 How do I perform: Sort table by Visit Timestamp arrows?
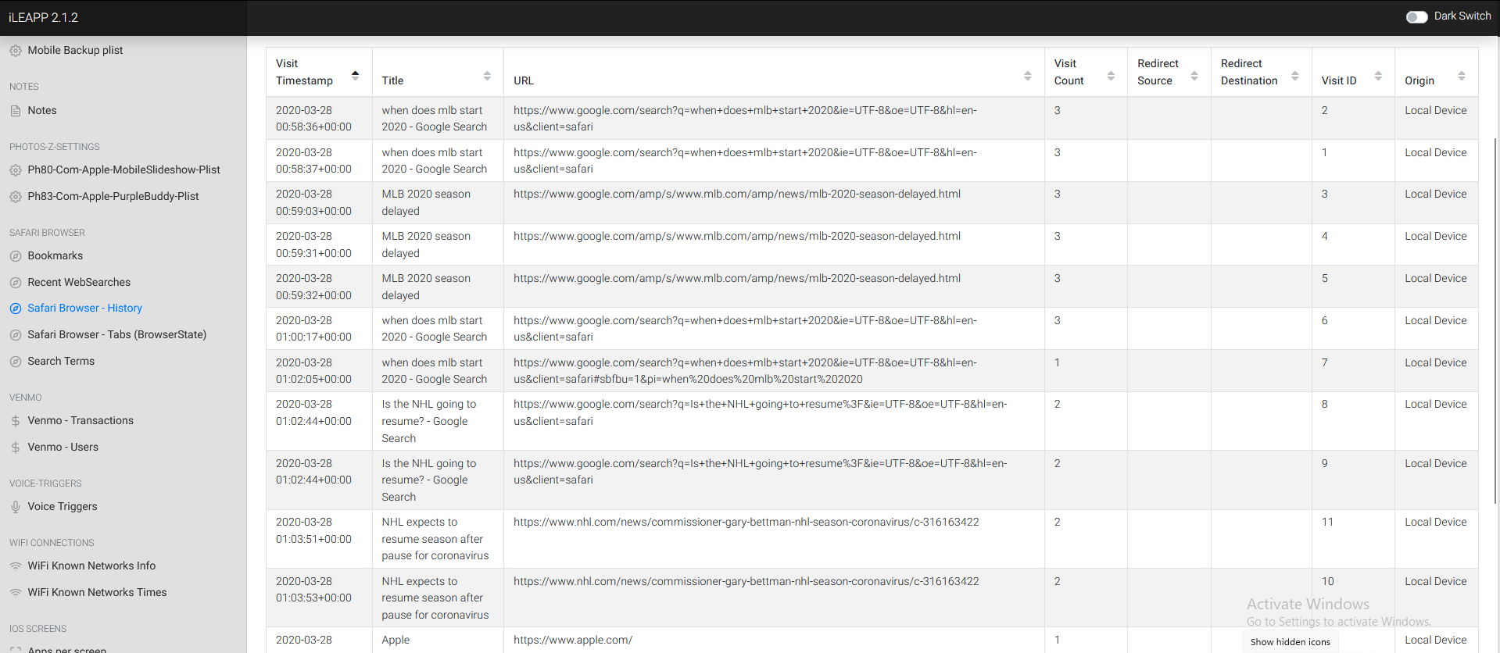(355, 76)
